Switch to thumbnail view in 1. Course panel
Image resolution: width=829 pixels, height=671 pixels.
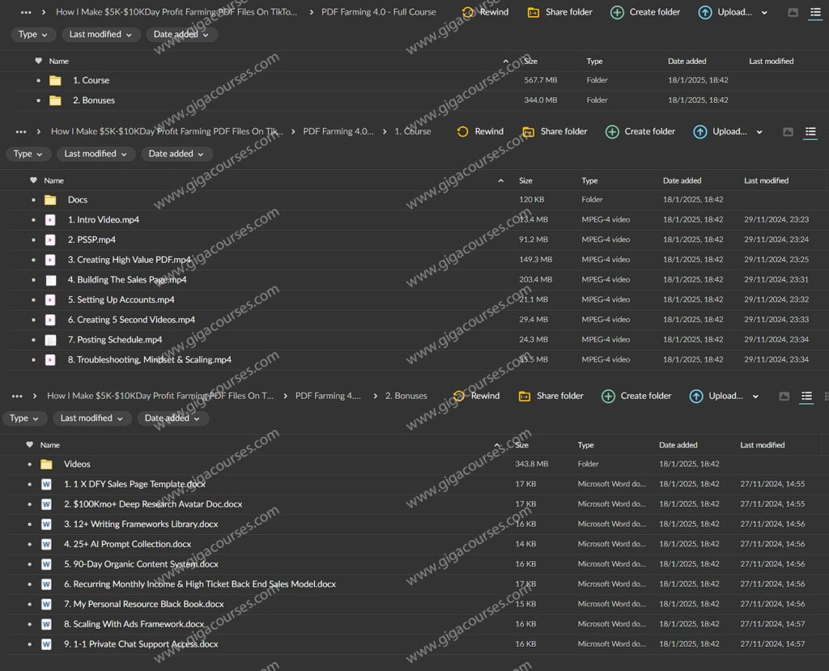pyautogui.click(x=788, y=132)
